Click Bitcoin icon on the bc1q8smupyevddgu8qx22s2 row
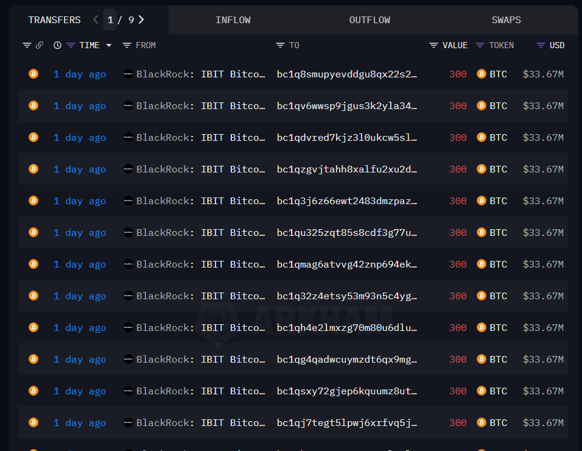This screenshot has height=451, width=582. pyautogui.click(x=33, y=74)
